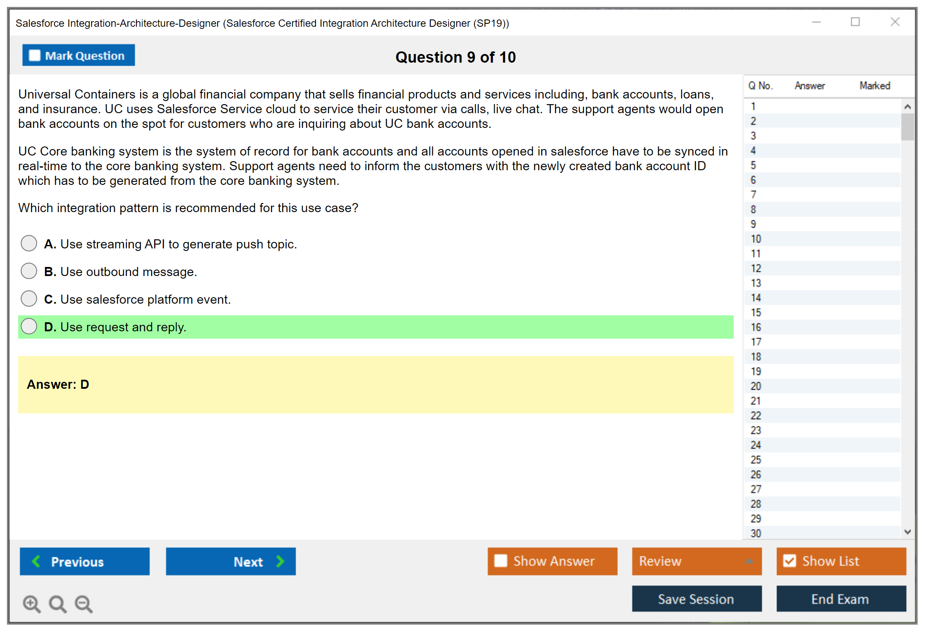Select option A streaming API radio button
Screen dimensions: 928x635
click(x=29, y=243)
